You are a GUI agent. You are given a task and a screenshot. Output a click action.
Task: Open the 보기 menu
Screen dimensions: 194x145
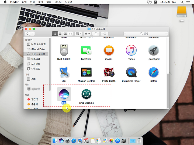click(40, 2)
